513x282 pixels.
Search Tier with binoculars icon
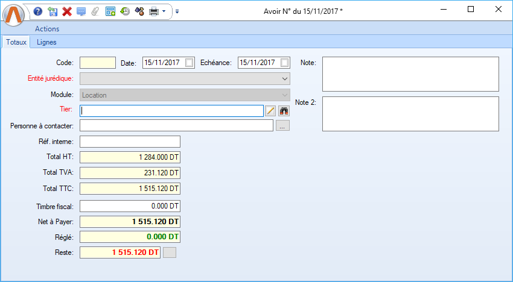(x=284, y=110)
